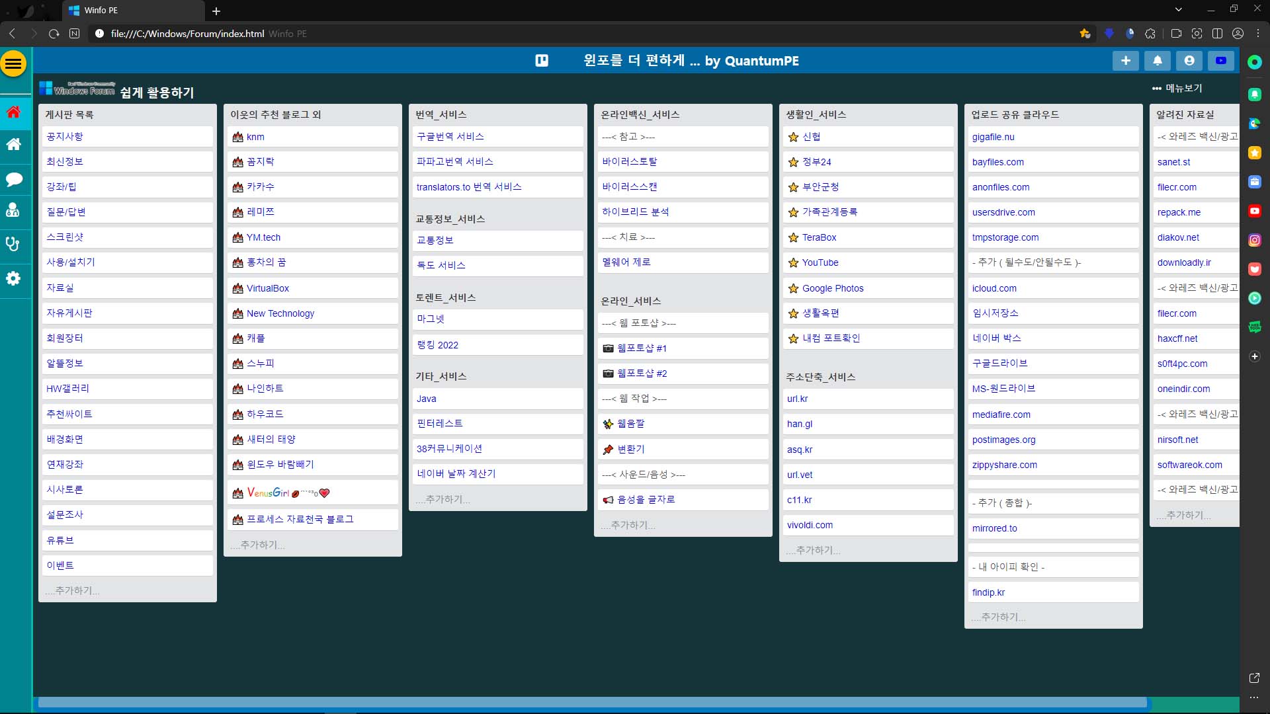Open the browser three-dot menu
1270x714 pixels.
pos(1258,34)
